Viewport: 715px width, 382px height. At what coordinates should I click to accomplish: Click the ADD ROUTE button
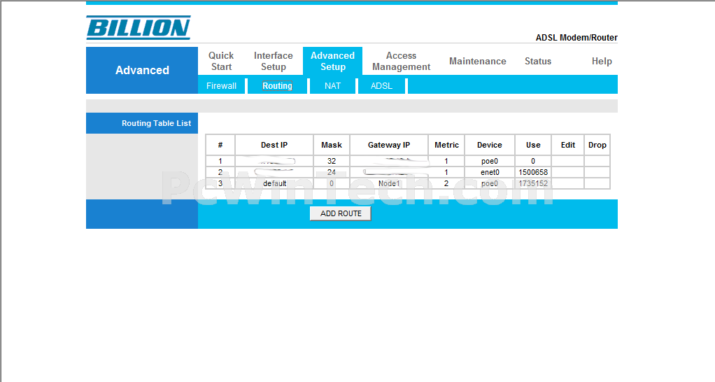[341, 213]
